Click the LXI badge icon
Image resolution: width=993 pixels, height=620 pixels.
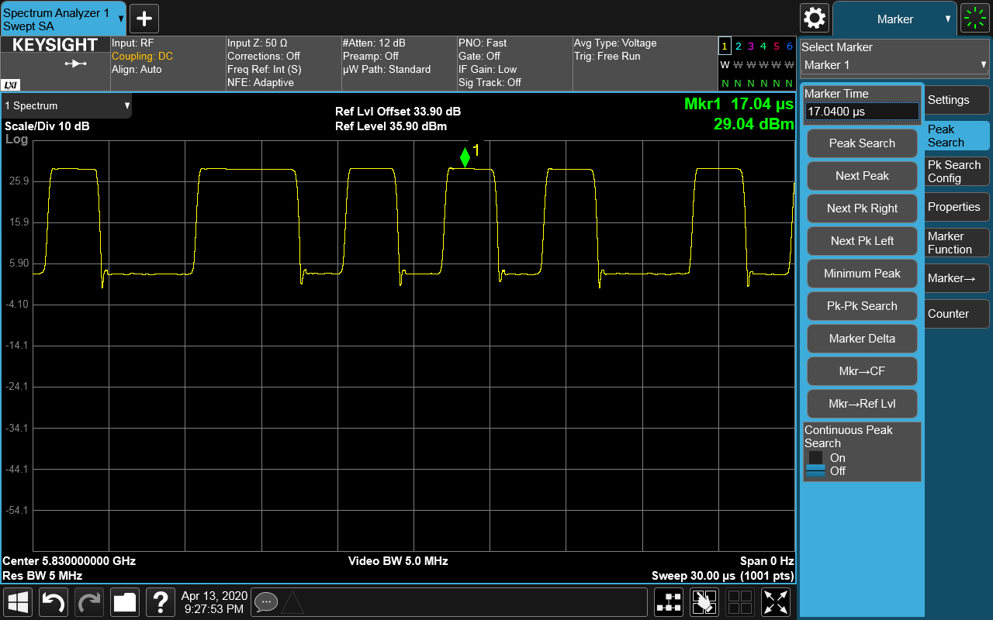click(x=11, y=84)
